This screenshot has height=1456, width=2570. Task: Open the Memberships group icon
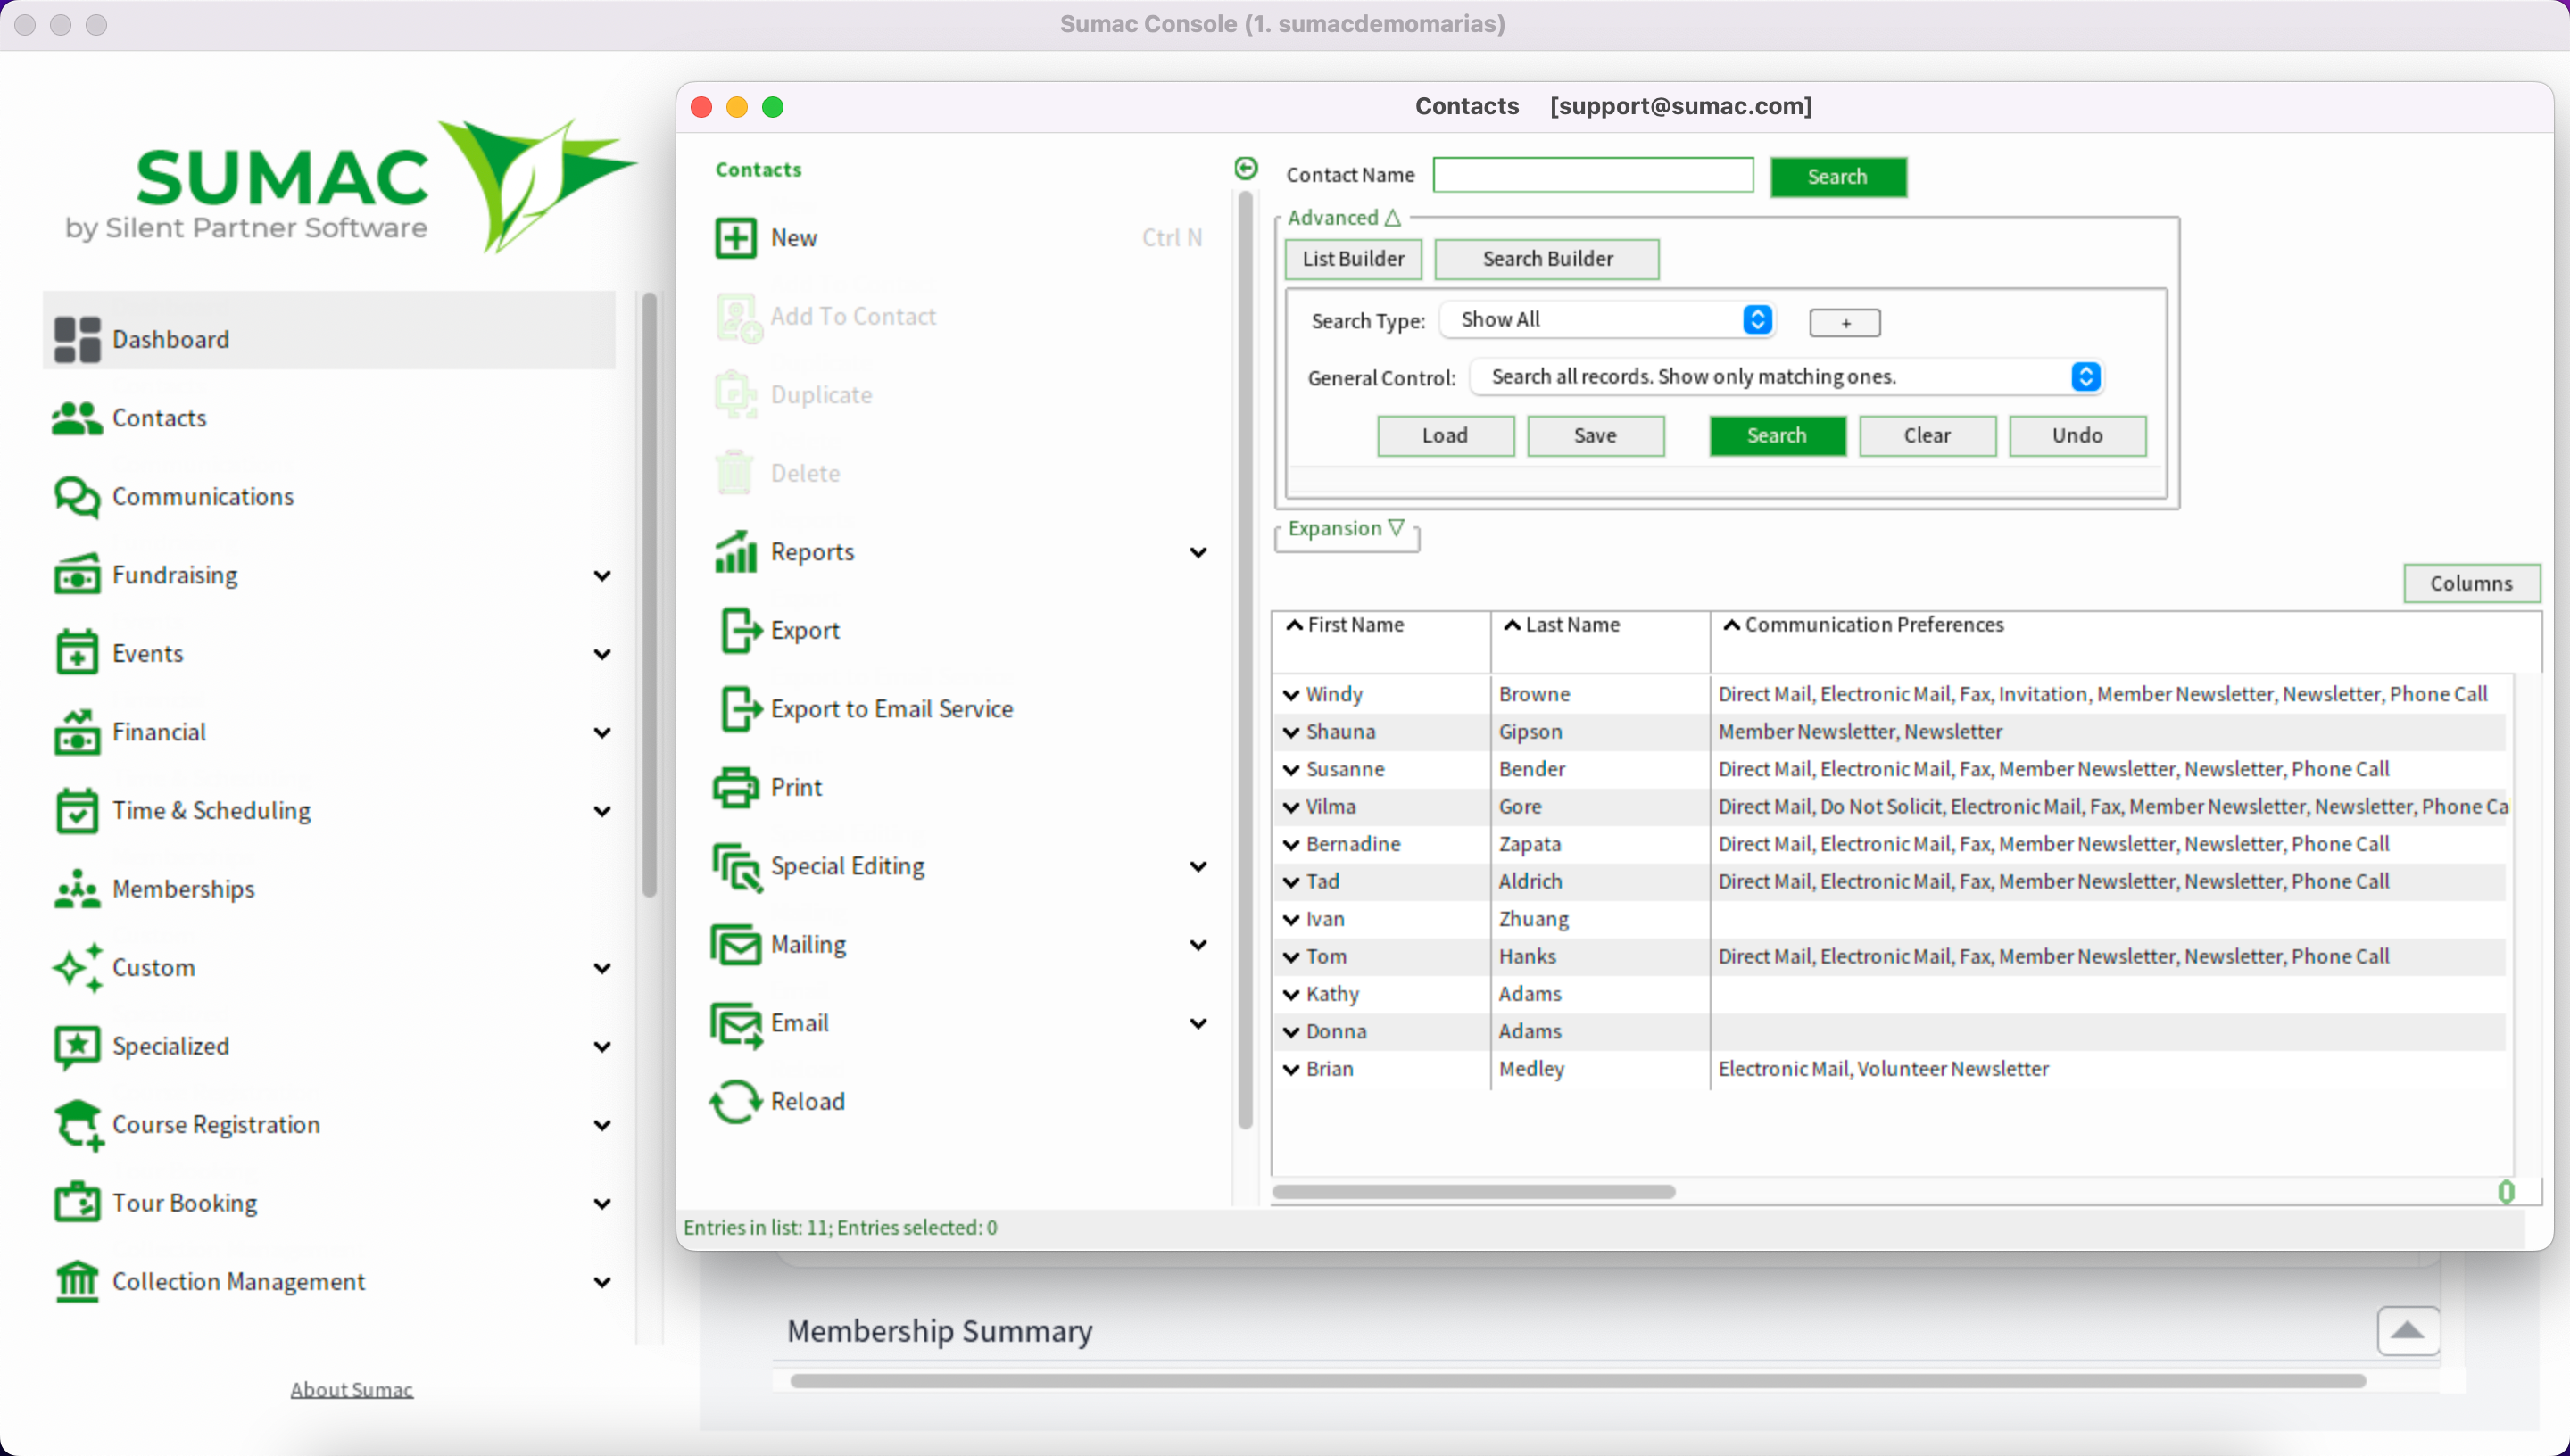click(77, 889)
